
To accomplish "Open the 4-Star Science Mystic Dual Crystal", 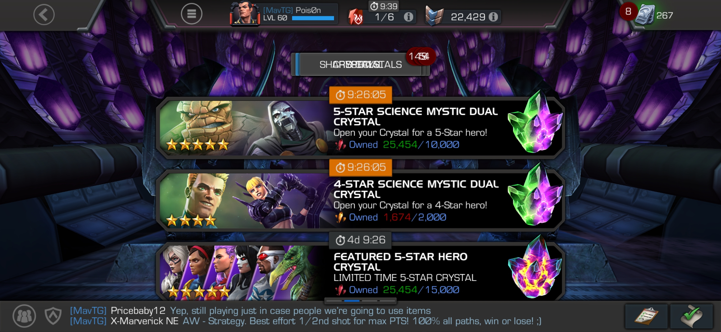I will pos(360,200).
